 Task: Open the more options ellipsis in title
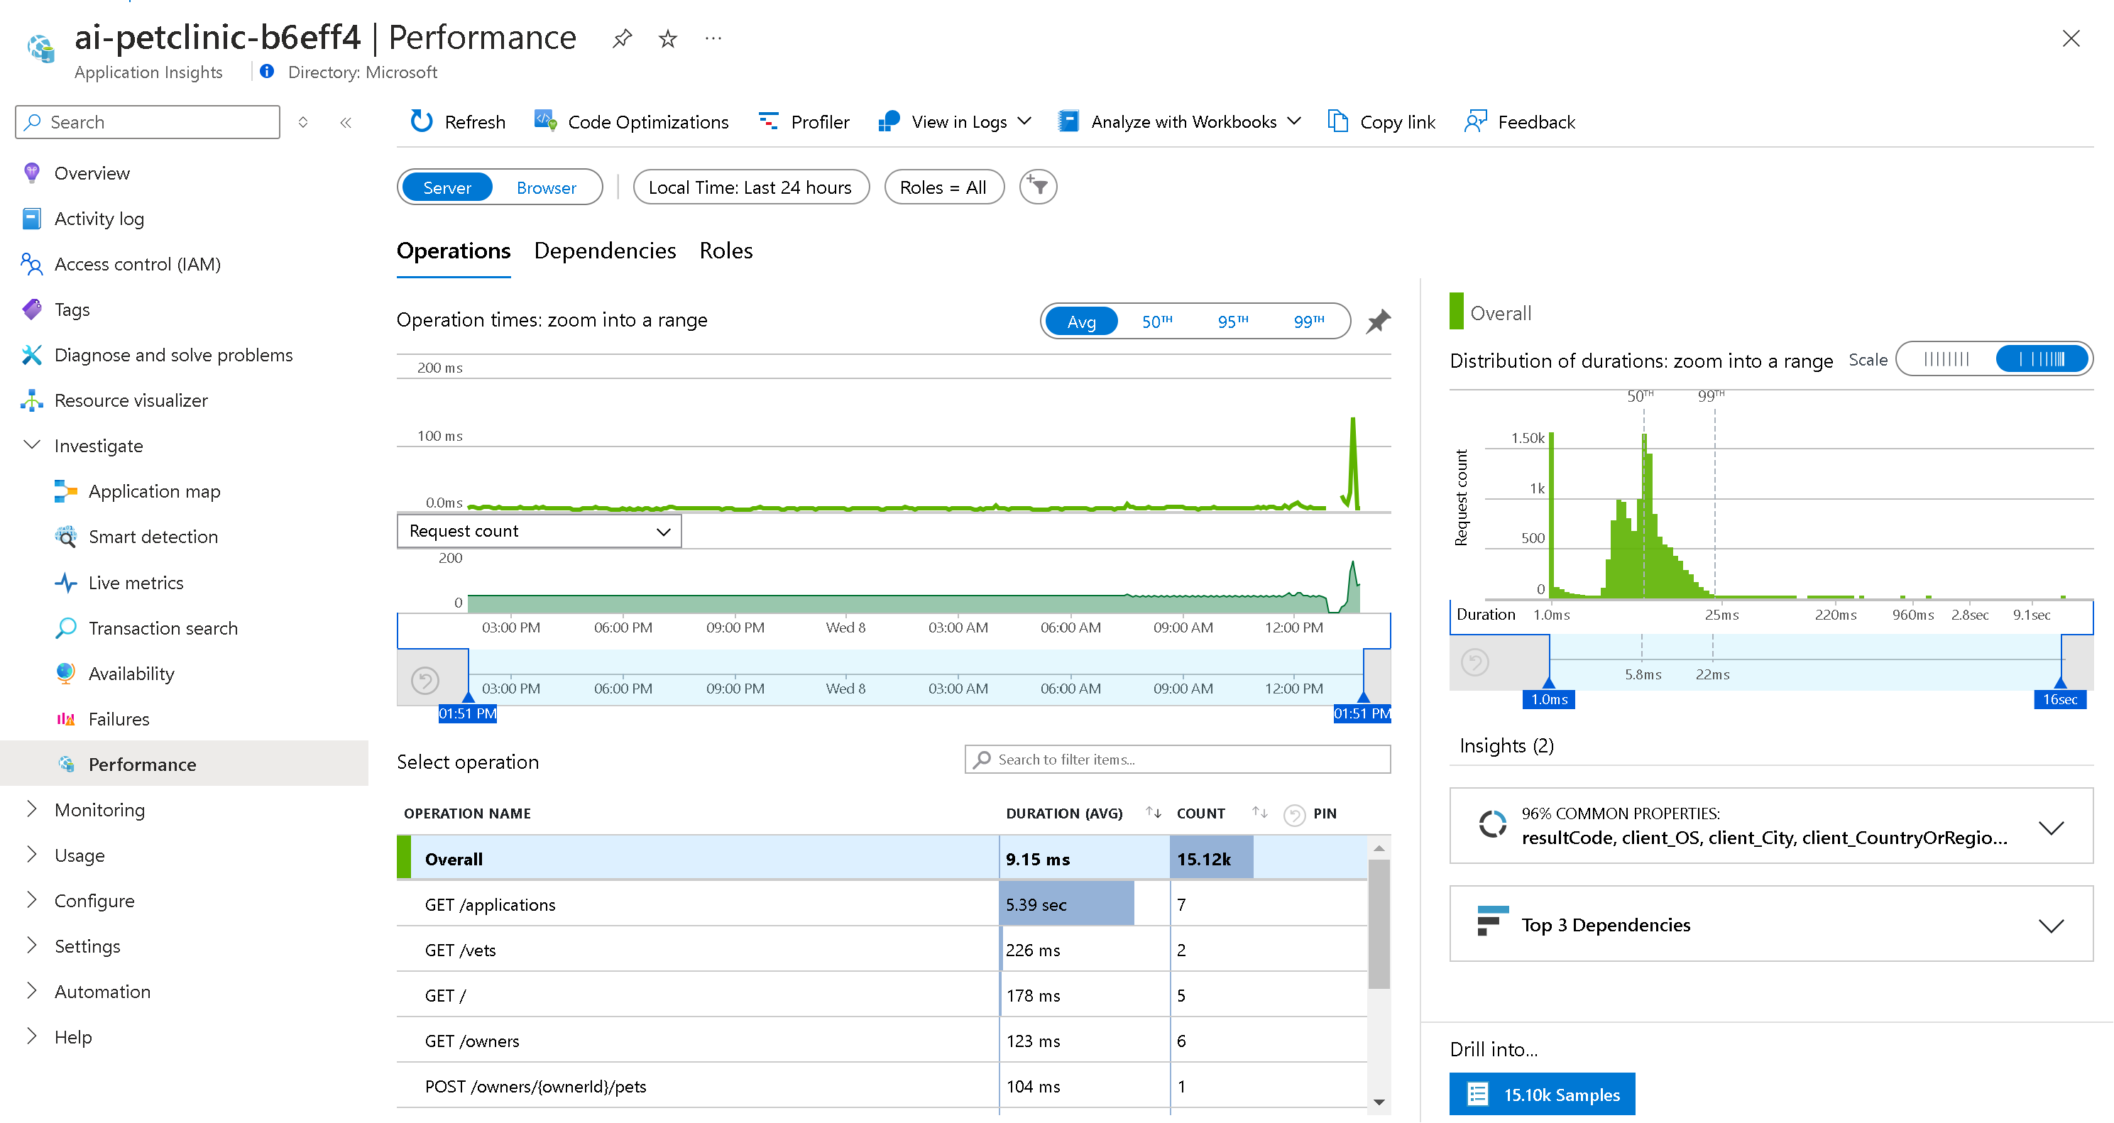click(x=713, y=38)
